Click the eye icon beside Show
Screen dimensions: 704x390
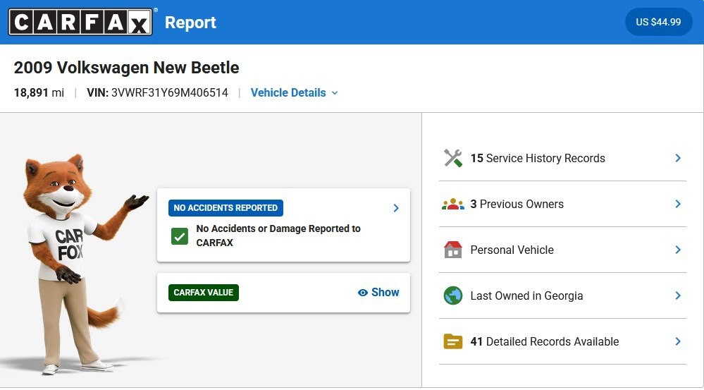[x=362, y=293]
